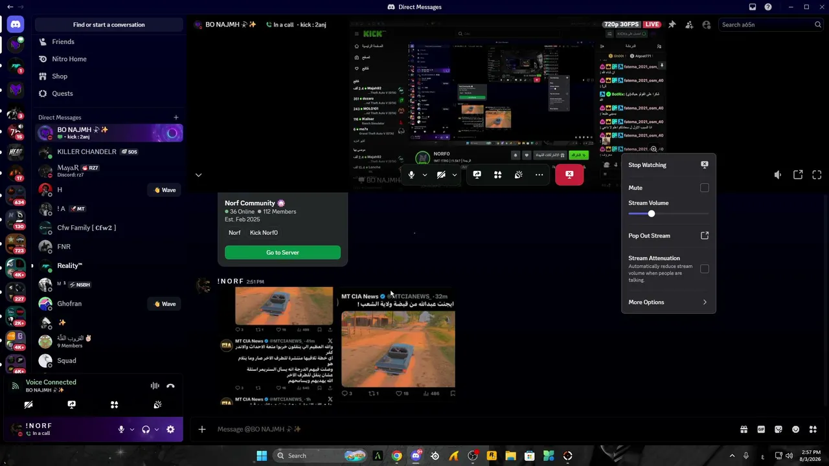Click the plus attachment icon beside message box
The image size is (829, 466).
[x=202, y=429]
